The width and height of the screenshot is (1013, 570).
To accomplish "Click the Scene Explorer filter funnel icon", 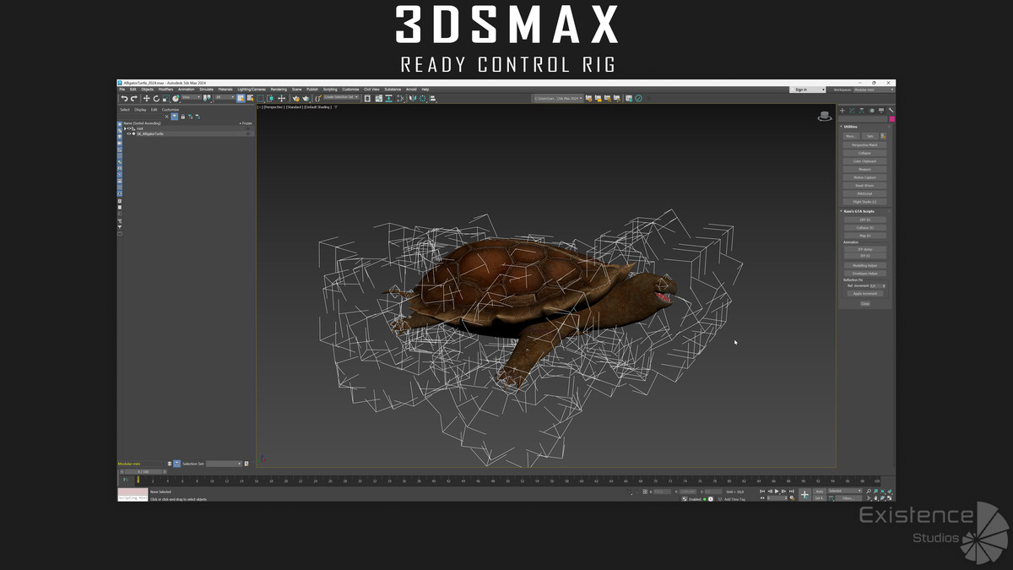I will point(175,117).
